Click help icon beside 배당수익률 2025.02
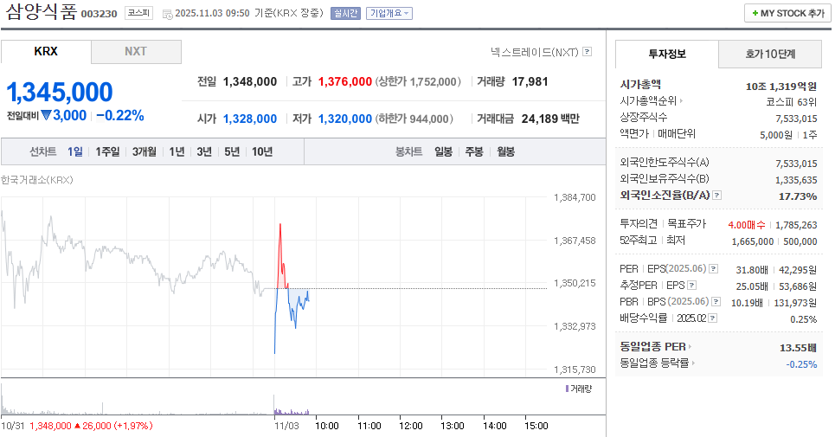The image size is (835, 437). click(715, 318)
